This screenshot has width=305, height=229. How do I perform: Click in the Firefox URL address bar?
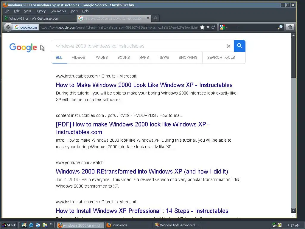coord(119,27)
